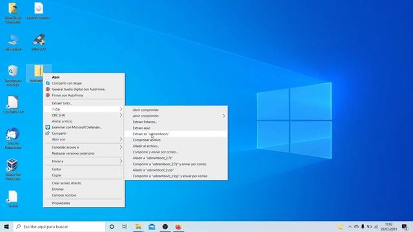Show hidden tray icons with the chevron
This screenshot has height=232, width=413.
point(350,227)
